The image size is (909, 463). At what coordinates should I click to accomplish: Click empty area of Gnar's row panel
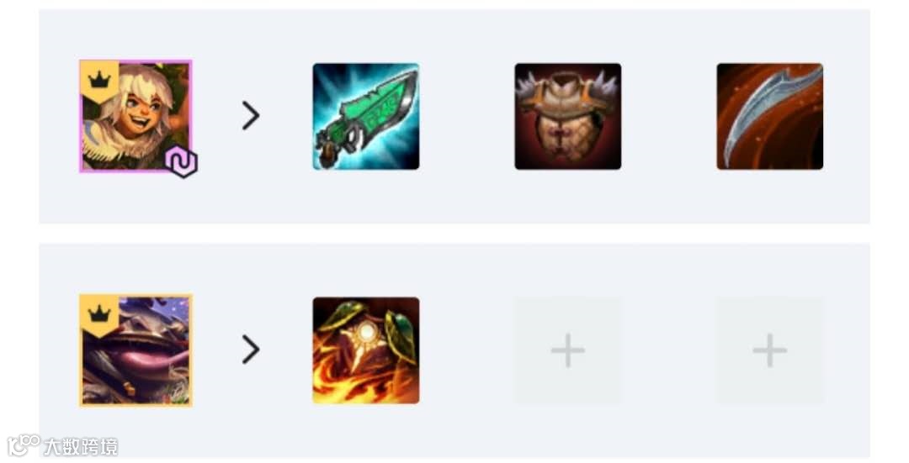[x=464, y=197]
